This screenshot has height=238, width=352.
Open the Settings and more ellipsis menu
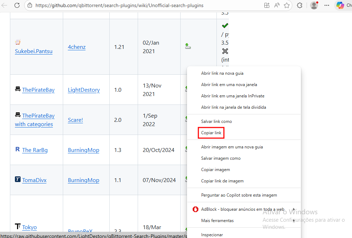[x=327, y=5]
